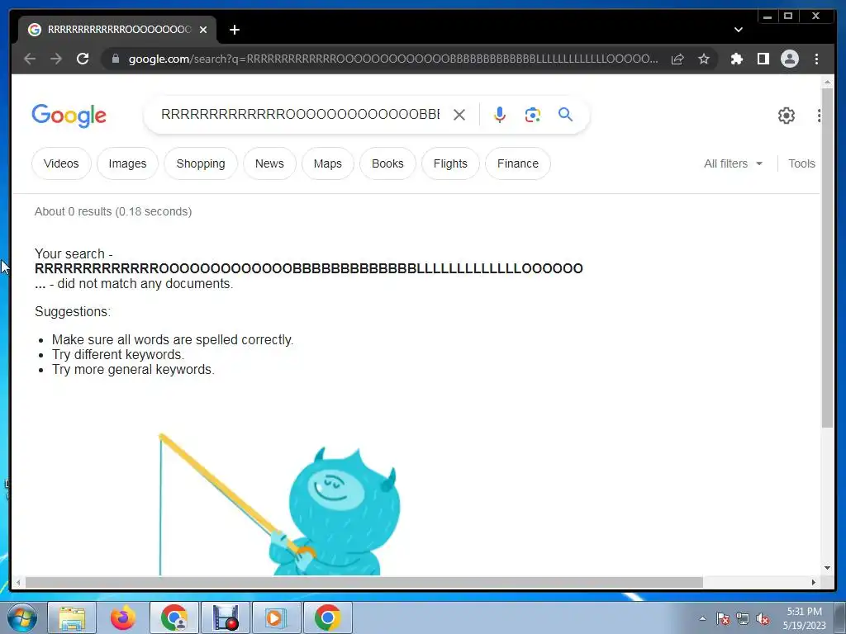This screenshot has width=846, height=634.
Task: Bookmark this page with the star
Action: pos(704,59)
